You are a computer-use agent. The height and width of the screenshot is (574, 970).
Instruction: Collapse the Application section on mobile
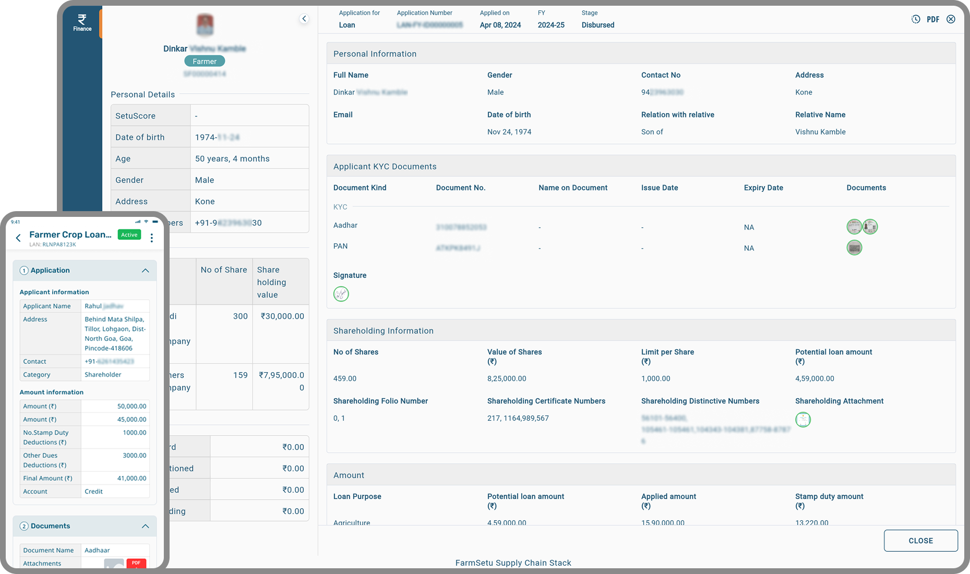point(145,271)
